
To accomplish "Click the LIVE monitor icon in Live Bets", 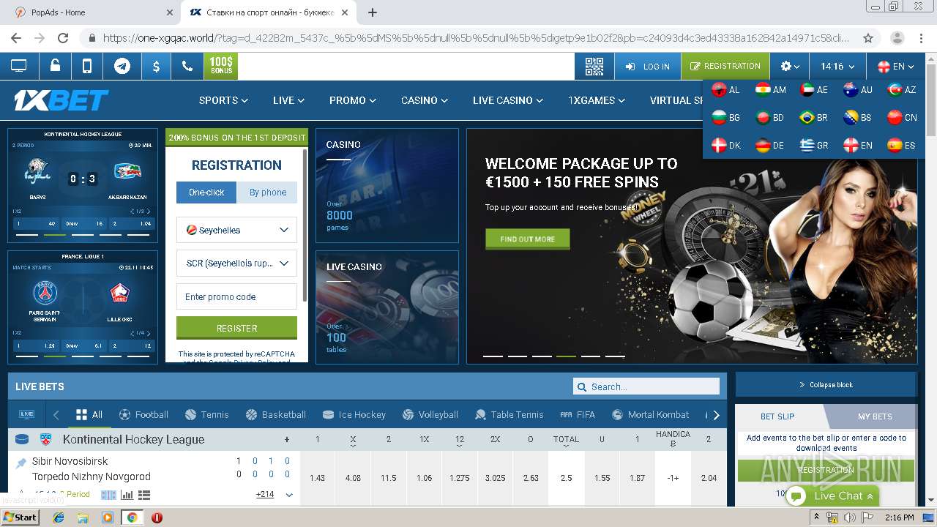I will coord(27,414).
